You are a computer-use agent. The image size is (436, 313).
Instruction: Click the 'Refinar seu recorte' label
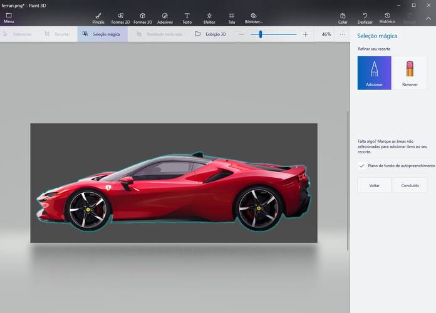pos(374,49)
